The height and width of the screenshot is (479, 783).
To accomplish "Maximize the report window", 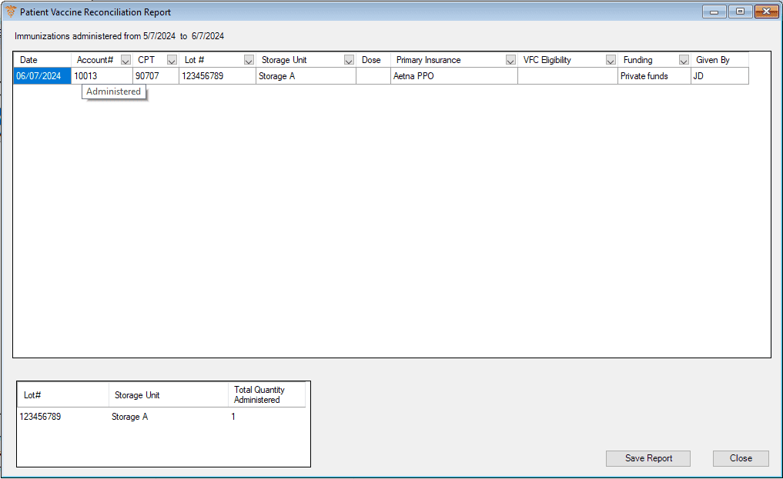I will coord(740,12).
